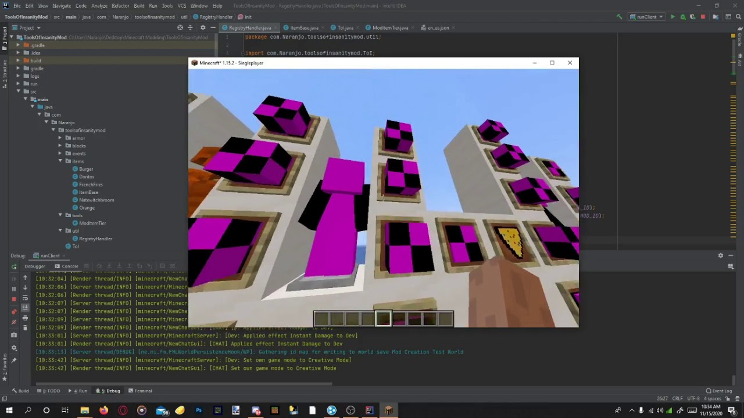Collapse all in Project panel
Viewport: 744px width, 418px height.
(190, 27)
